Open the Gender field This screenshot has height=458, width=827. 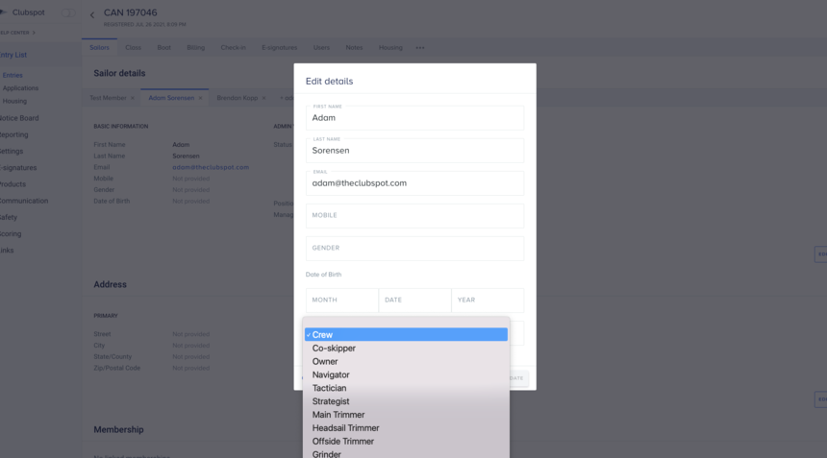414,249
